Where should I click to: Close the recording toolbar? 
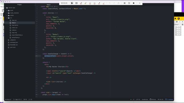[x=140, y=3]
